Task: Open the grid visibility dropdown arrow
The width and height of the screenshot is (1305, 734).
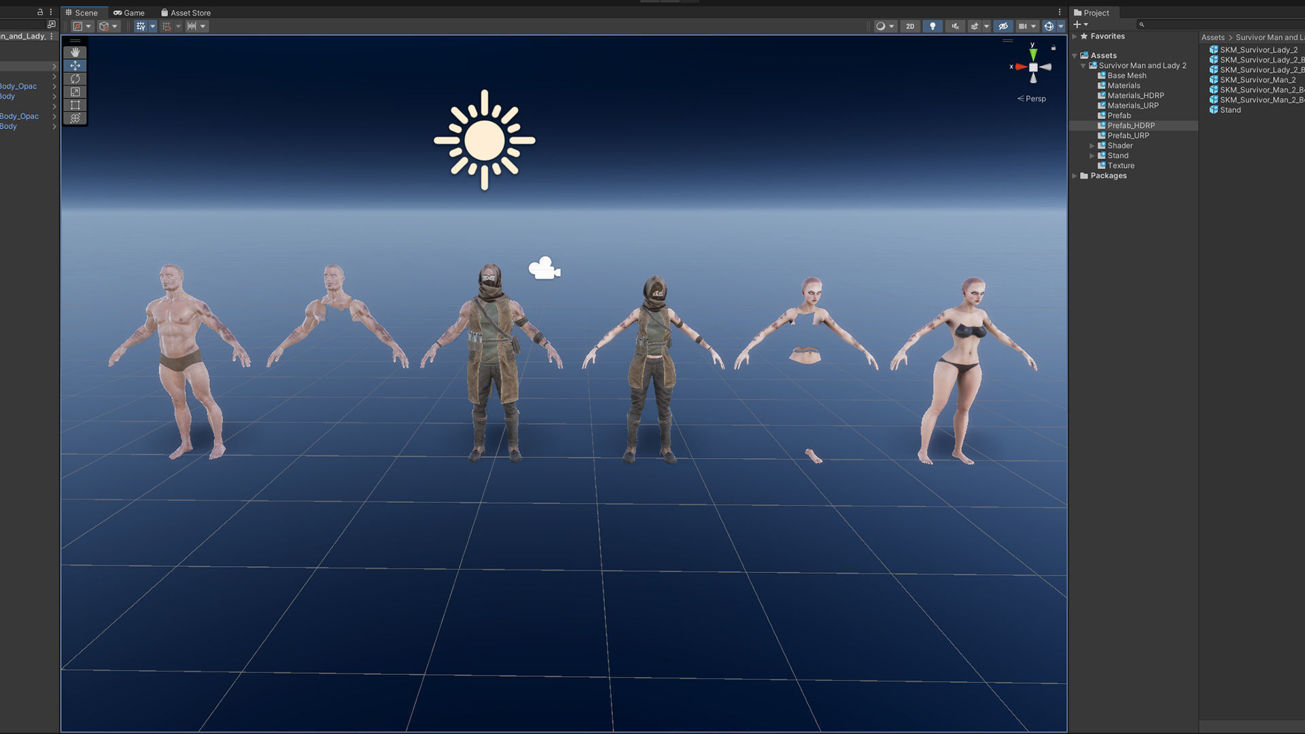Action: coord(152,27)
